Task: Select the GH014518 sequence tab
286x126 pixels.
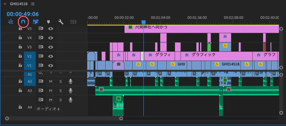Action: tap(19, 4)
